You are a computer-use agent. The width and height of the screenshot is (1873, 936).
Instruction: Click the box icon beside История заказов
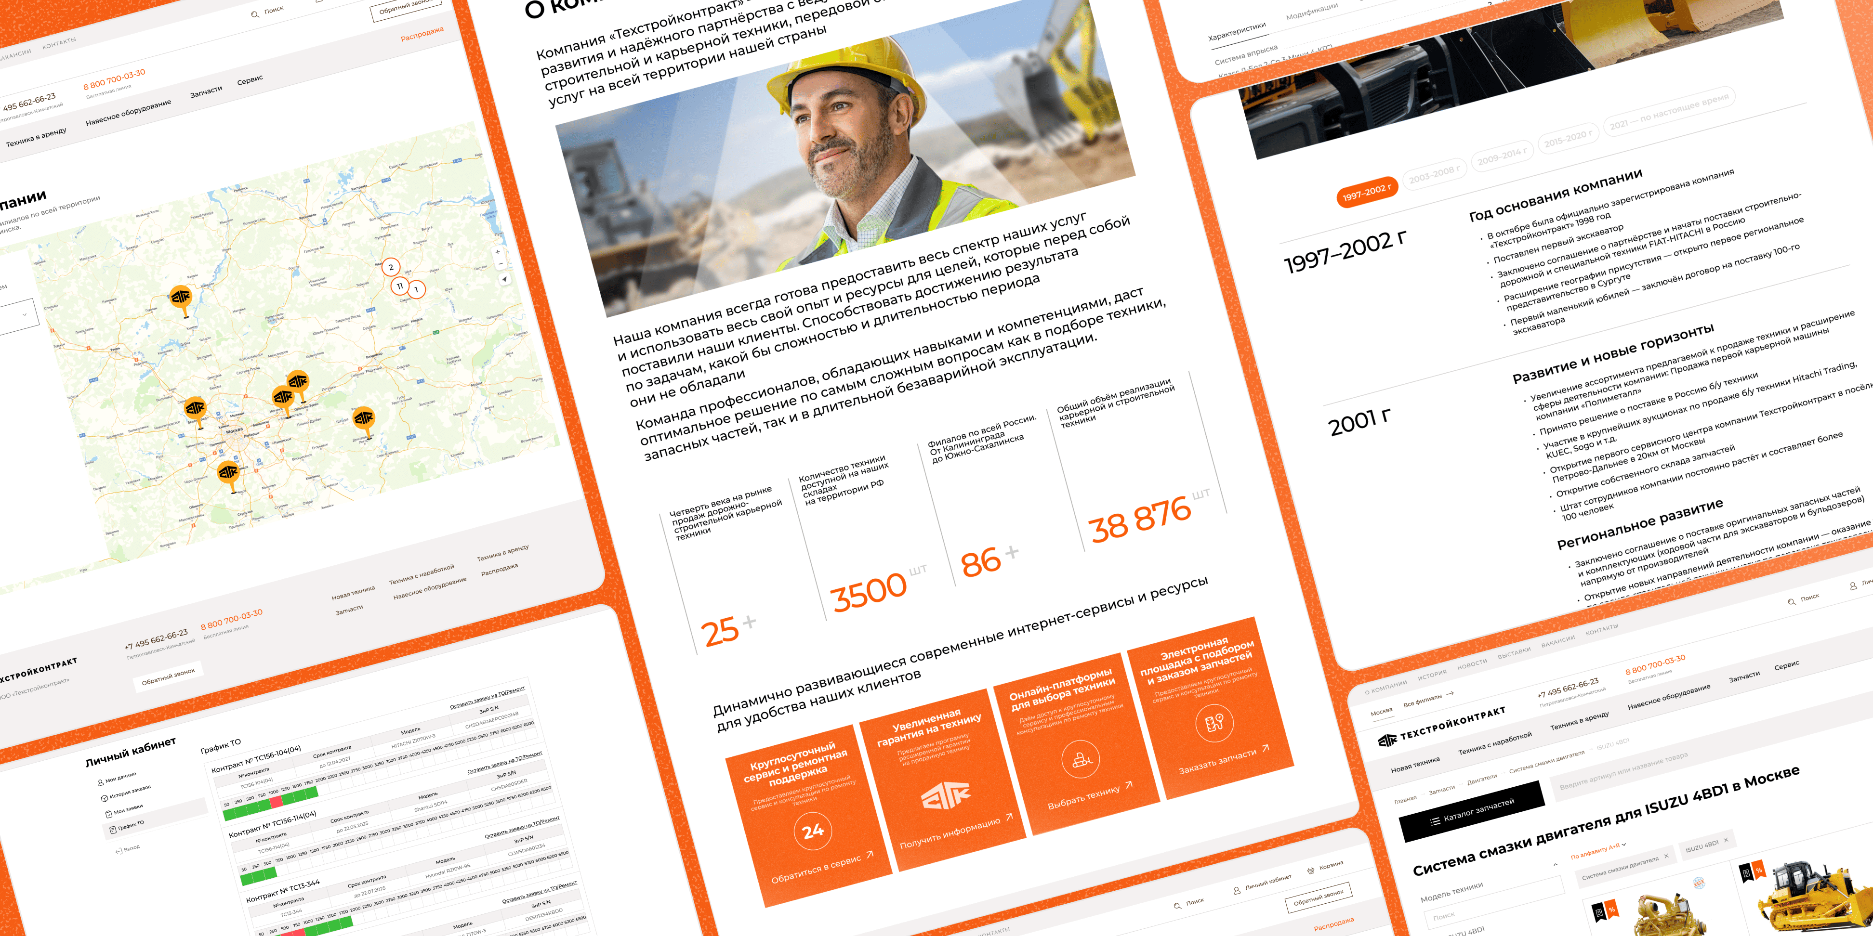pos(104,798)
